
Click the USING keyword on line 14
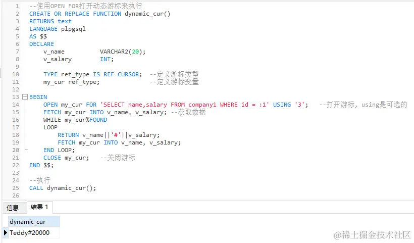click(282, 105)
